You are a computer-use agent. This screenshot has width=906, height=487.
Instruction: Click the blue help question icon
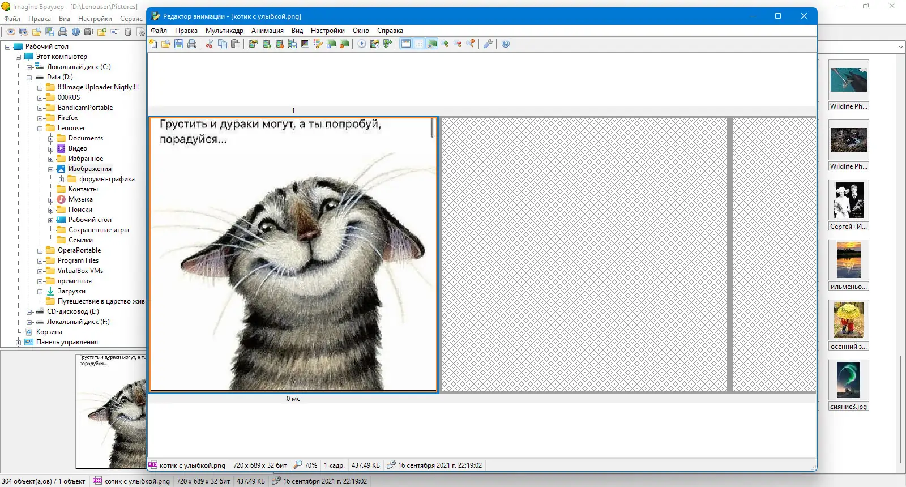click(x=506, y=44)
